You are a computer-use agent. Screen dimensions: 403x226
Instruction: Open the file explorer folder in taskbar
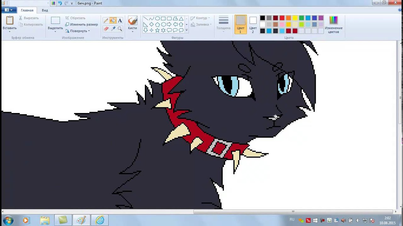pyautogui.click(x=45, y=220)
